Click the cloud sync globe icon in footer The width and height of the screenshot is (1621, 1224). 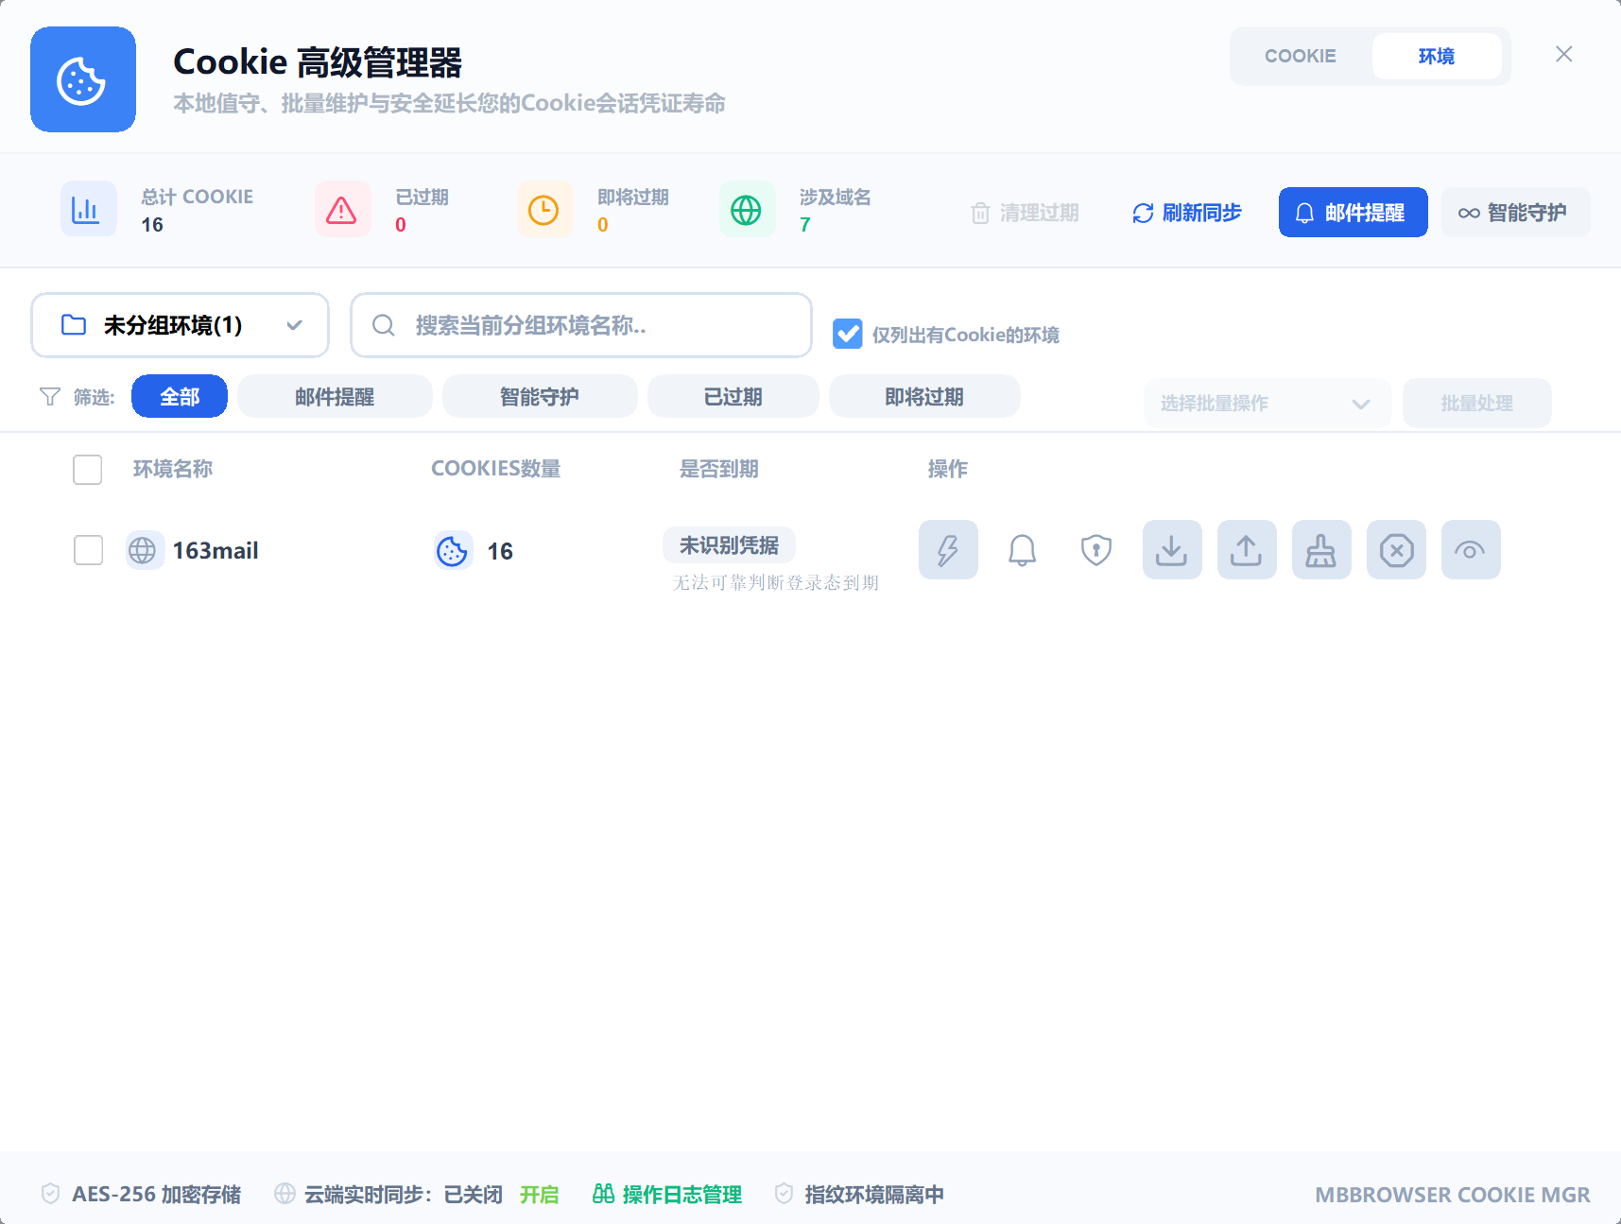coord(285,1194)
